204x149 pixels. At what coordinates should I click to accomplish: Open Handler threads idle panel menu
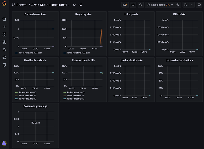point(35,60)
